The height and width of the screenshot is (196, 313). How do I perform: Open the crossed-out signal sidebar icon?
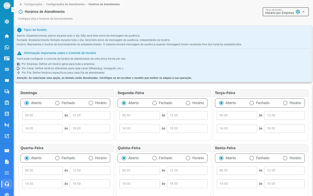tap(7, 125)
